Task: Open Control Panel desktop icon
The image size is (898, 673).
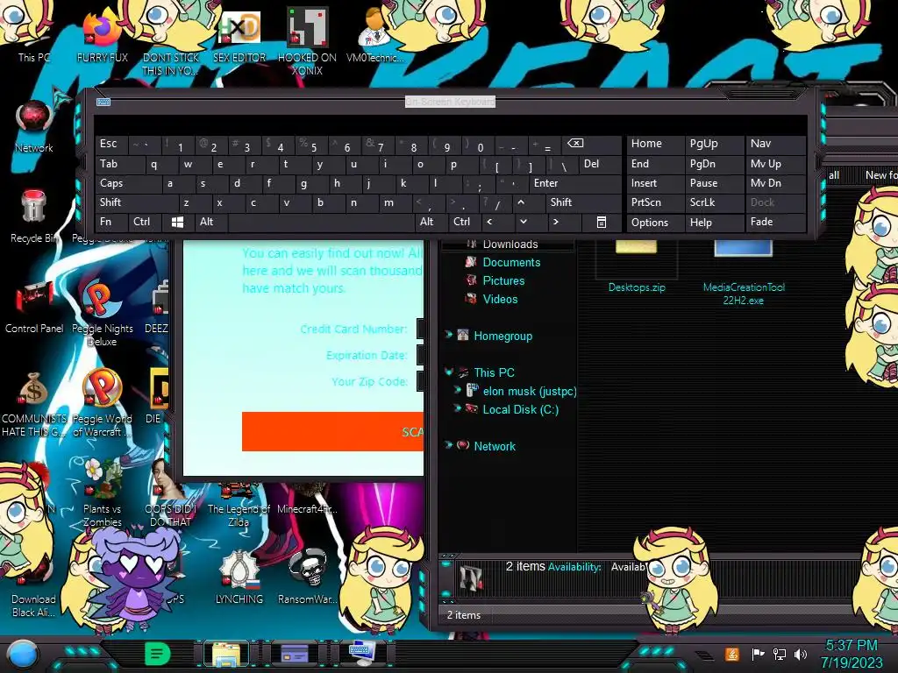Action: pyautogui.click(x=34, y=307)
